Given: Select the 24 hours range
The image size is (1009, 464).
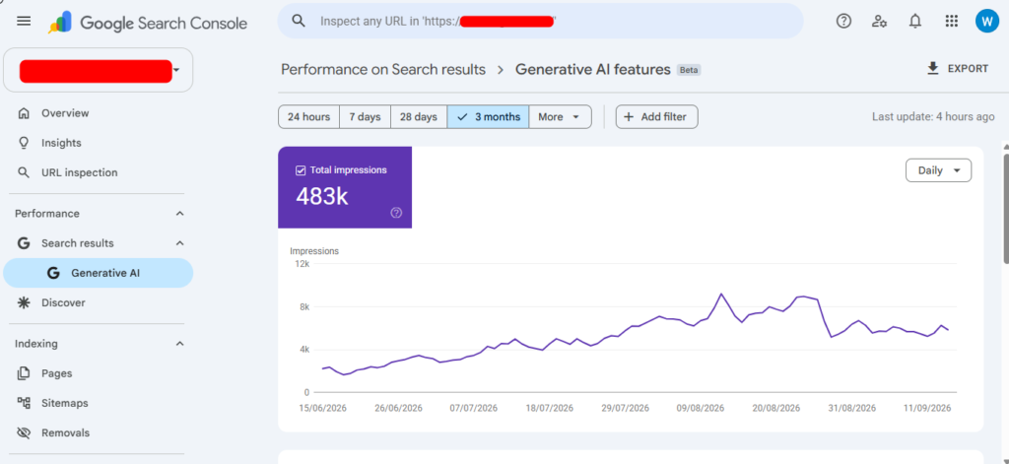Looking at the screenshot, I should point(308,117).
